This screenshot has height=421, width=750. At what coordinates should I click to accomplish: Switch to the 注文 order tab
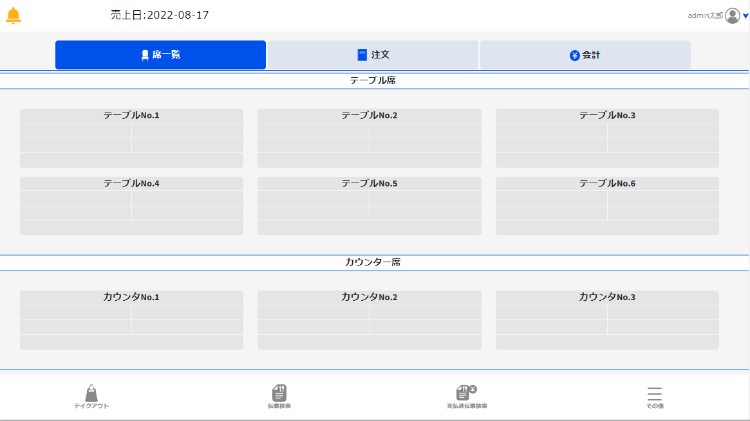click(373, 55)
